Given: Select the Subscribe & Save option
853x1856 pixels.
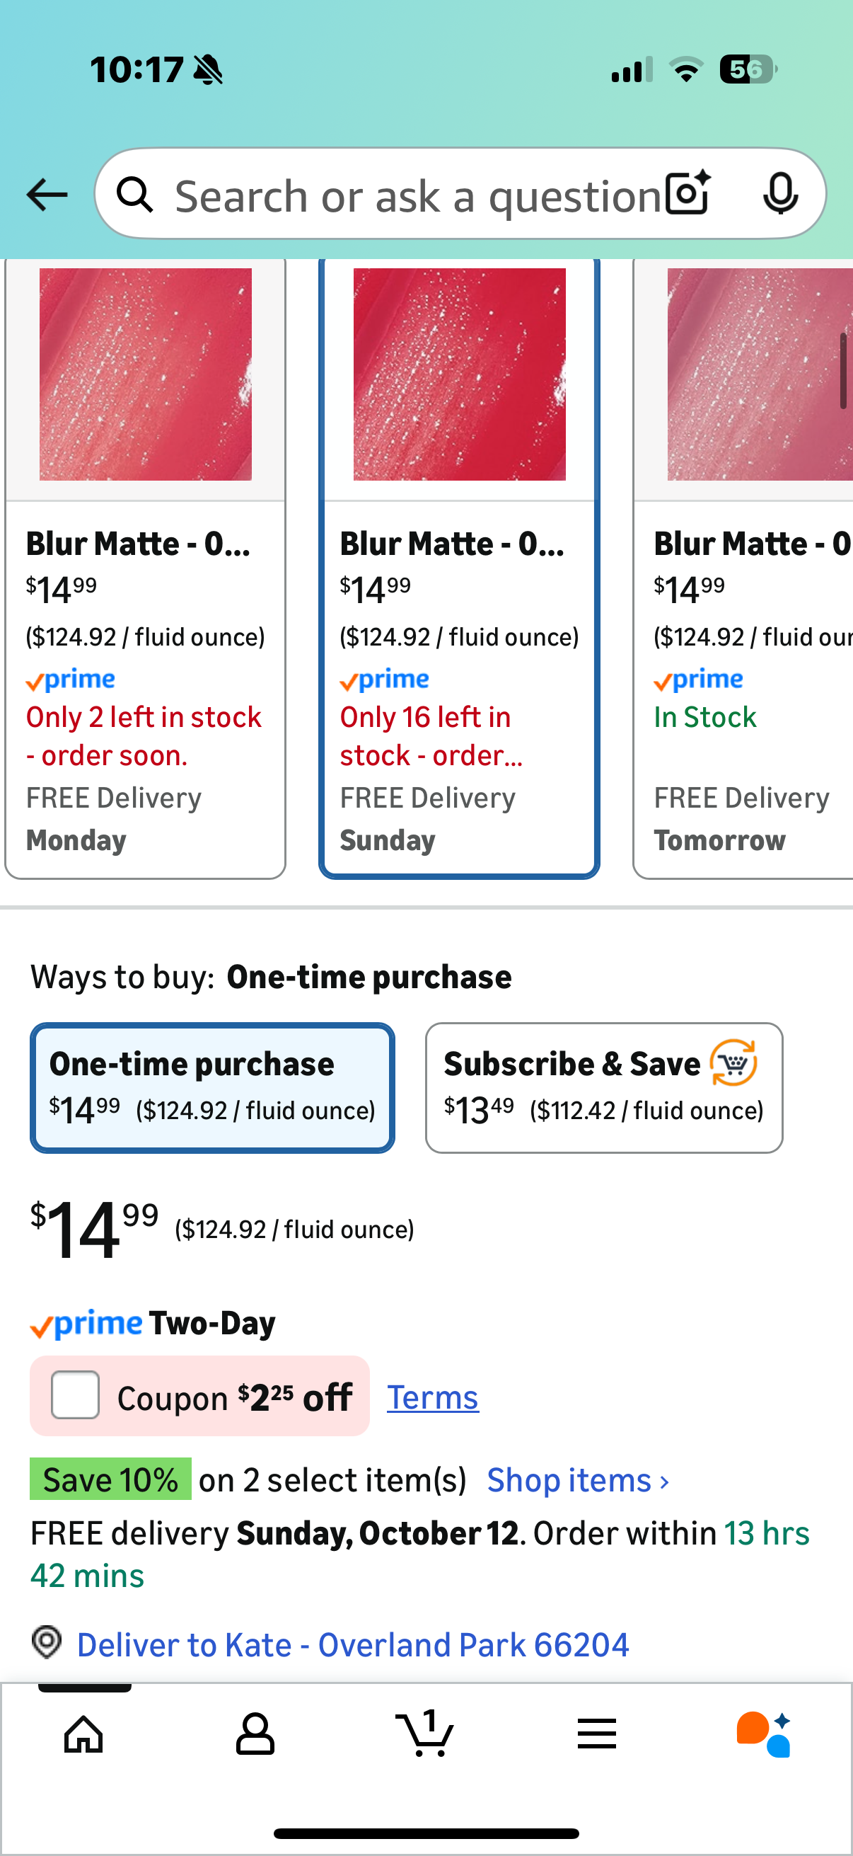Looking at the screenshot, I should (x=603, y=1087).
